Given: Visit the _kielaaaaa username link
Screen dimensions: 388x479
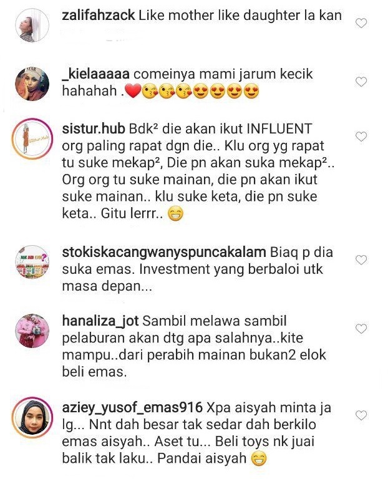Looking at the screenshot, I should [x=95, y=74].
